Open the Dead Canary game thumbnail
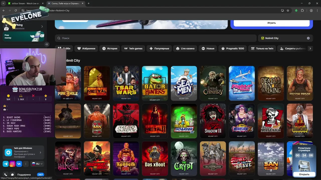The height and width of the screenshot is (180, 321). [213, 83]
